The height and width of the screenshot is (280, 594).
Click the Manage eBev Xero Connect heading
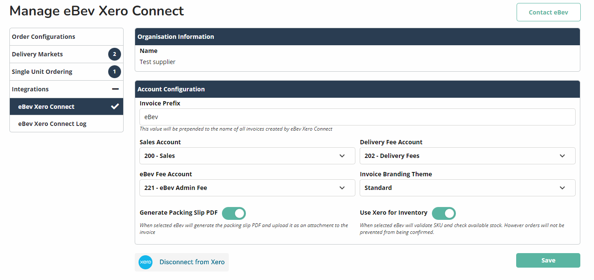tap(97, 11)
